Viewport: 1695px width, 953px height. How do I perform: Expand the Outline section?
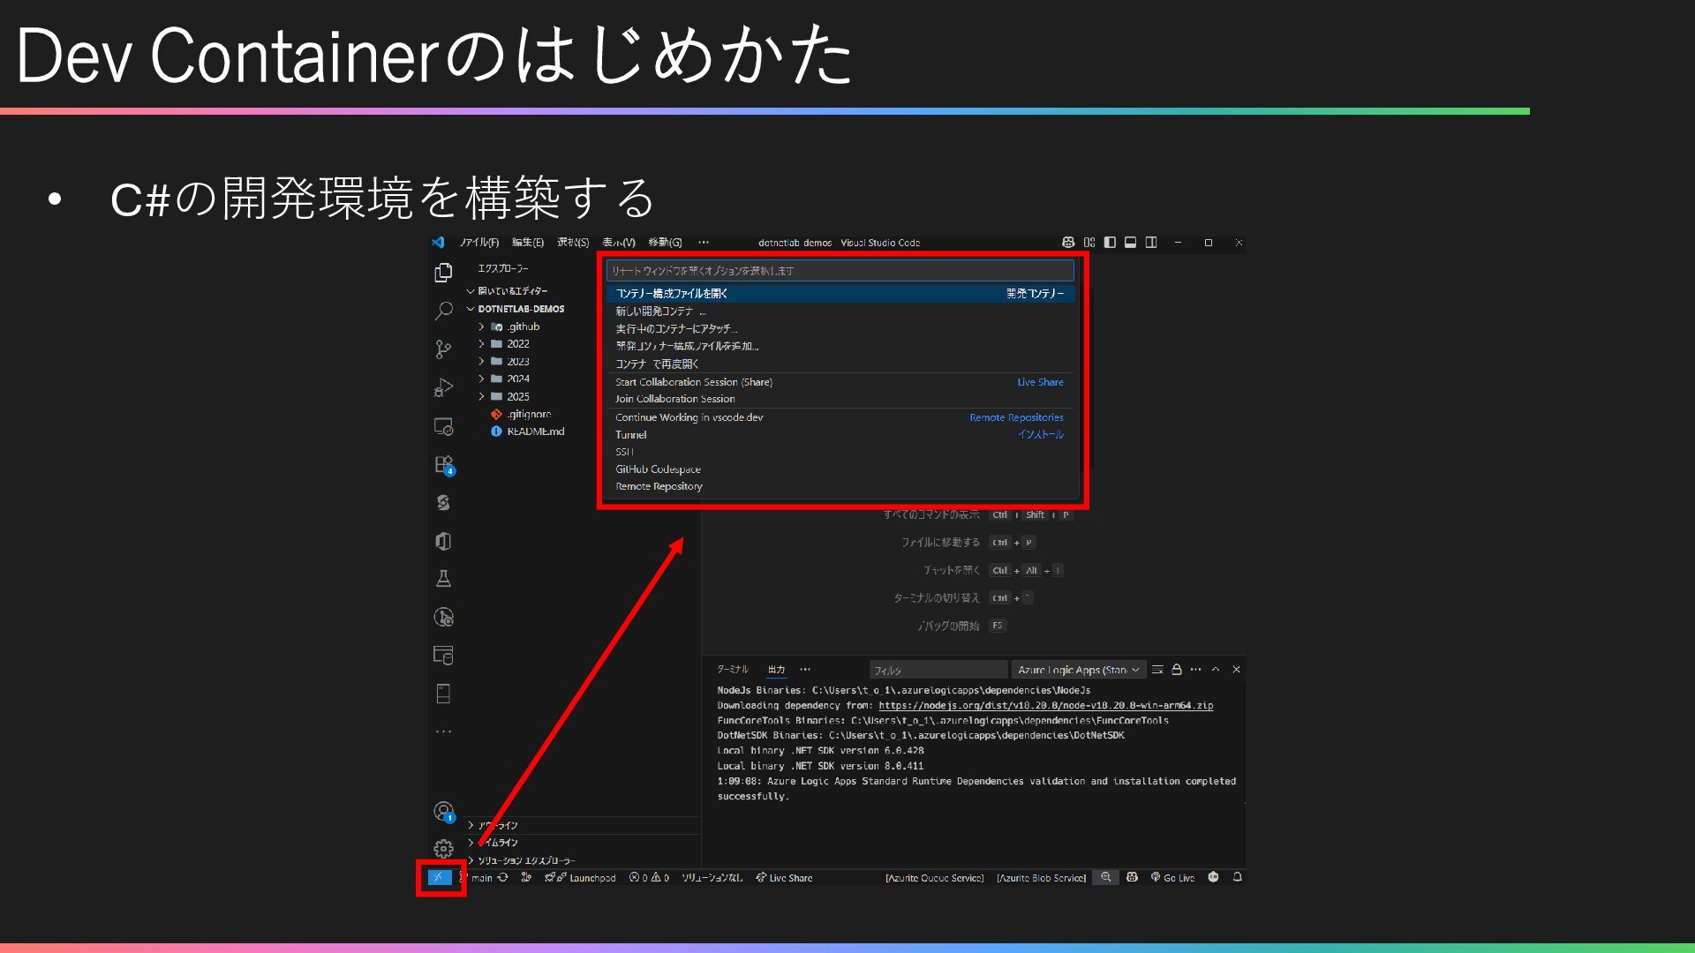(493, 825)
